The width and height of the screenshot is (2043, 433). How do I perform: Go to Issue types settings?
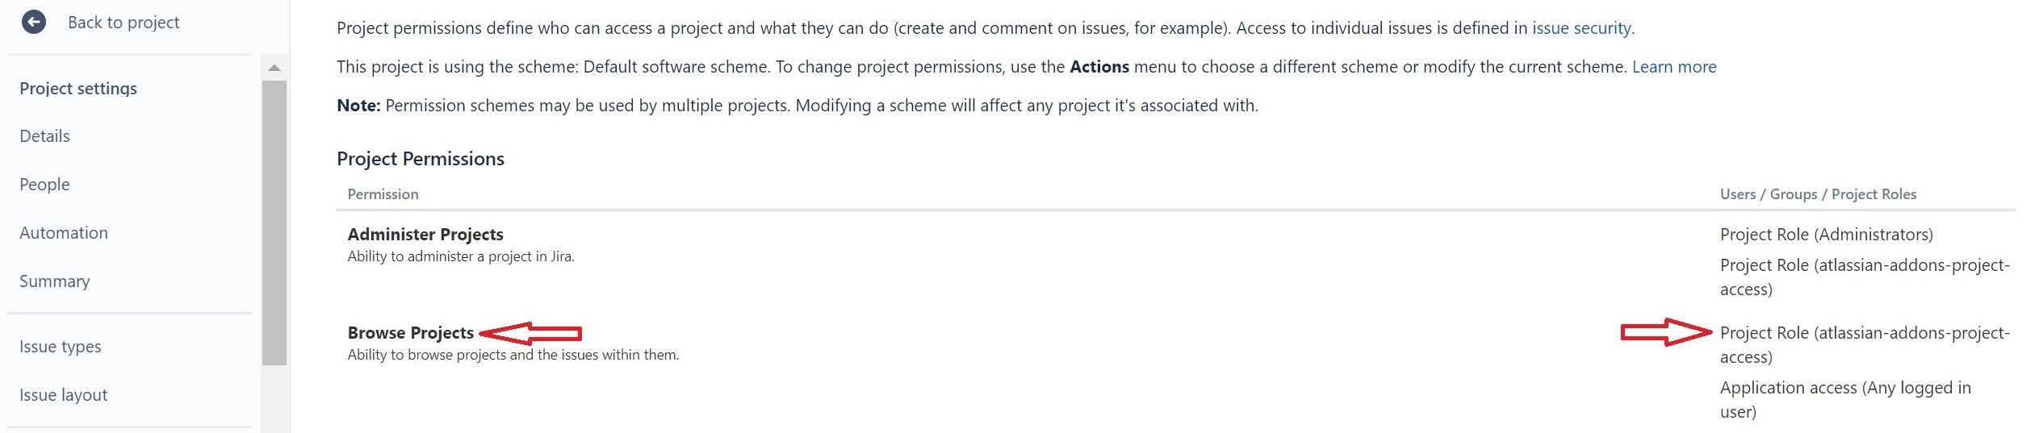tap(61, 347)
